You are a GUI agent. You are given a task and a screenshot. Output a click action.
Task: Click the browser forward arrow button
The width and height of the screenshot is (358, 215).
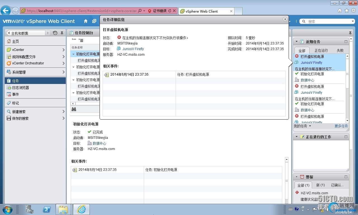coord(15,11)
